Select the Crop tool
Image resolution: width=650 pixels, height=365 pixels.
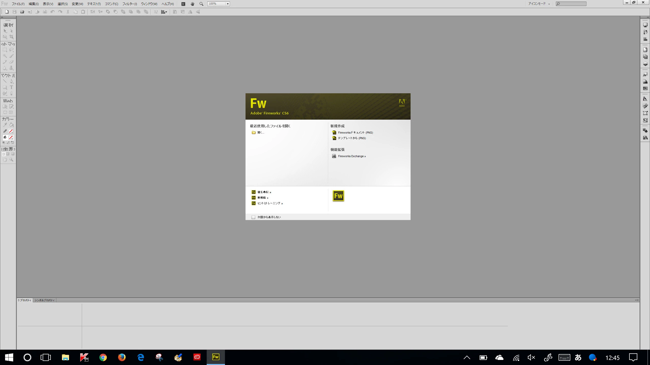tap(11, 37)
